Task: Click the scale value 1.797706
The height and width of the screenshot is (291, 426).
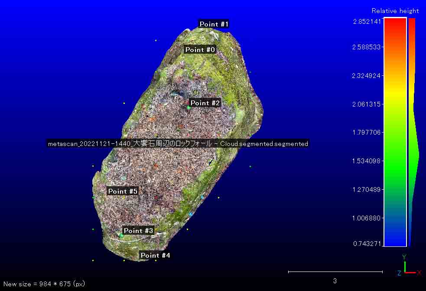Action: [x=367, y=132]
